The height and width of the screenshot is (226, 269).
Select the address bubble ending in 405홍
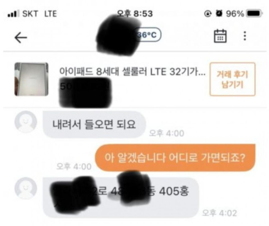click(121, 198)
